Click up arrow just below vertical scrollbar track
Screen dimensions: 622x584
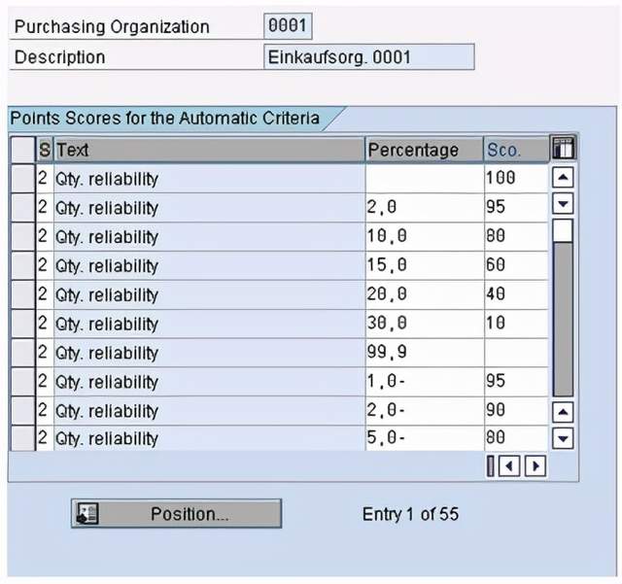563,412
